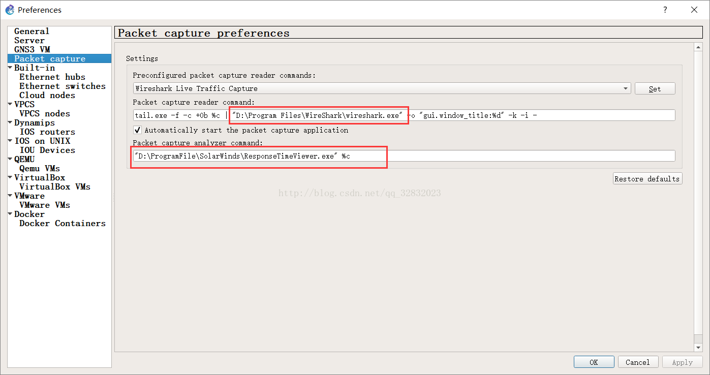Toggle automatically start packet capture application
This screenshot has height=375, width=710.
point(137,130)
